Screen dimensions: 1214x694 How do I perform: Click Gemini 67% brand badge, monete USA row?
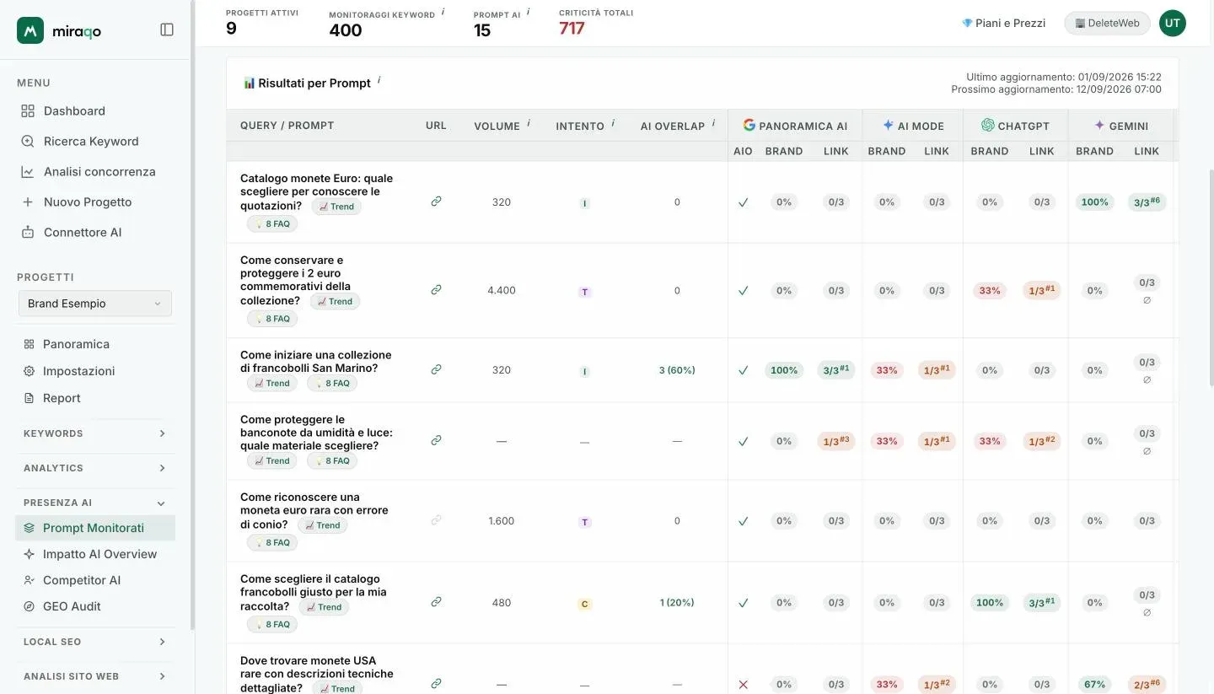(1094, 685)
